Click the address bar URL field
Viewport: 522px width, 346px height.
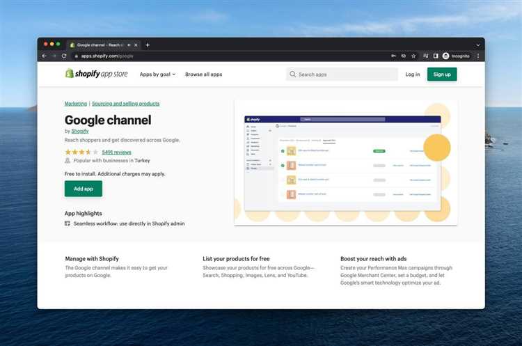pos(230,56)
